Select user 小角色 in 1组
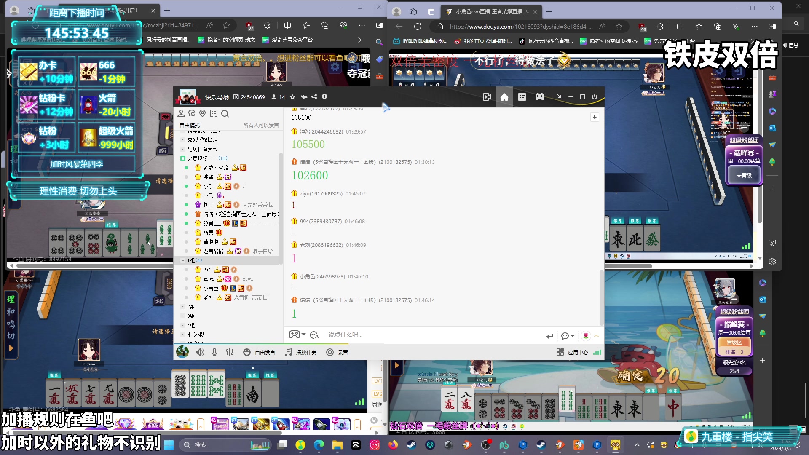This screenshot has width=809, height=455. (x=211, y=288)
